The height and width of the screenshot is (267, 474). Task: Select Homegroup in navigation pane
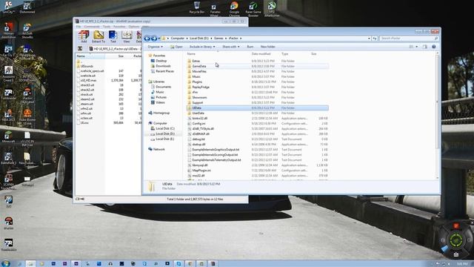pyautogui.click(x=159, y=113)
